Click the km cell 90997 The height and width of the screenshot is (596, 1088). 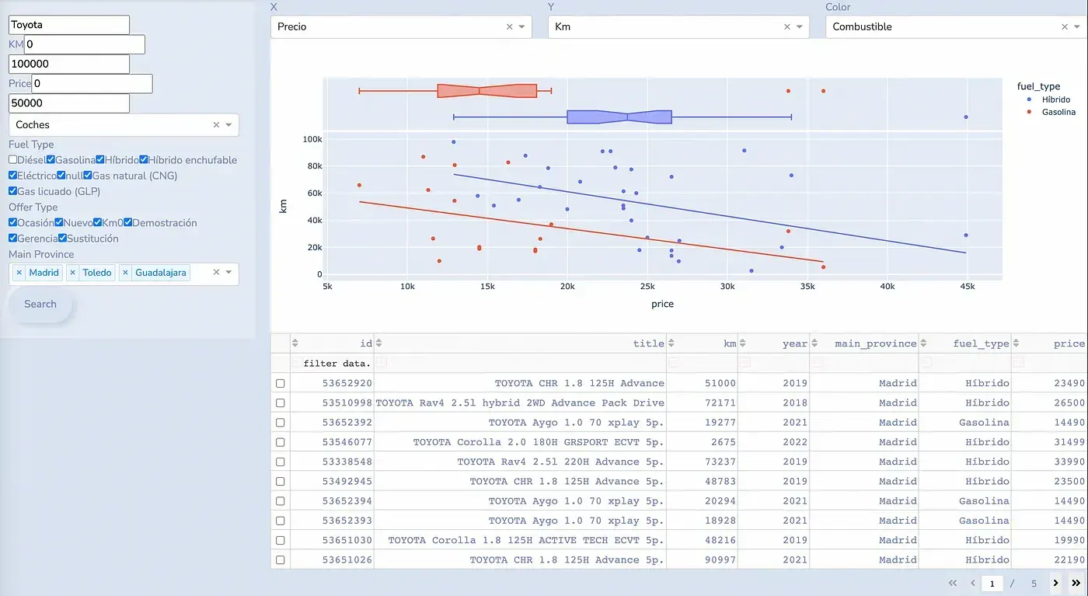click(x=702, y=559)
